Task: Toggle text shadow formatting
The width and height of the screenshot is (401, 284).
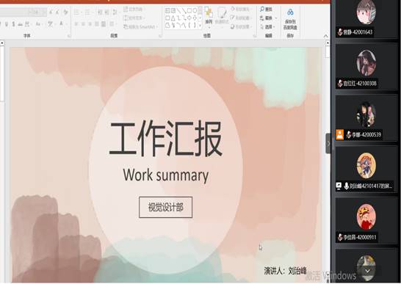Action: [13, 24]
